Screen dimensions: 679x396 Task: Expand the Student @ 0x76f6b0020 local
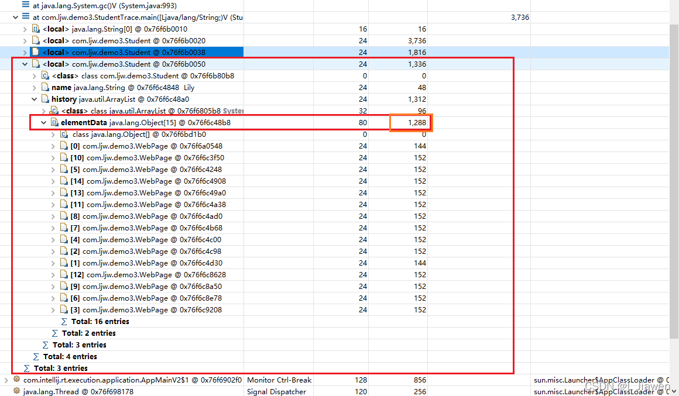coord(25,41)
